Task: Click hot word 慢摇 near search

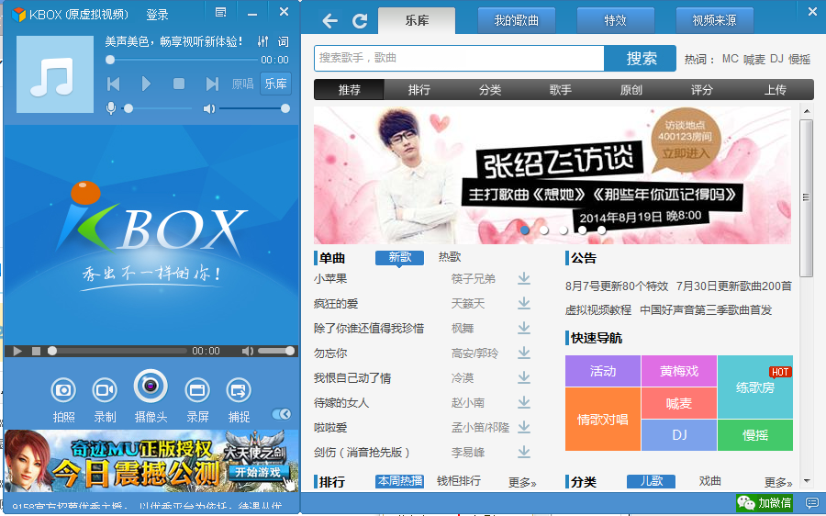Action: pyautogui.click(x=799, y=59)
